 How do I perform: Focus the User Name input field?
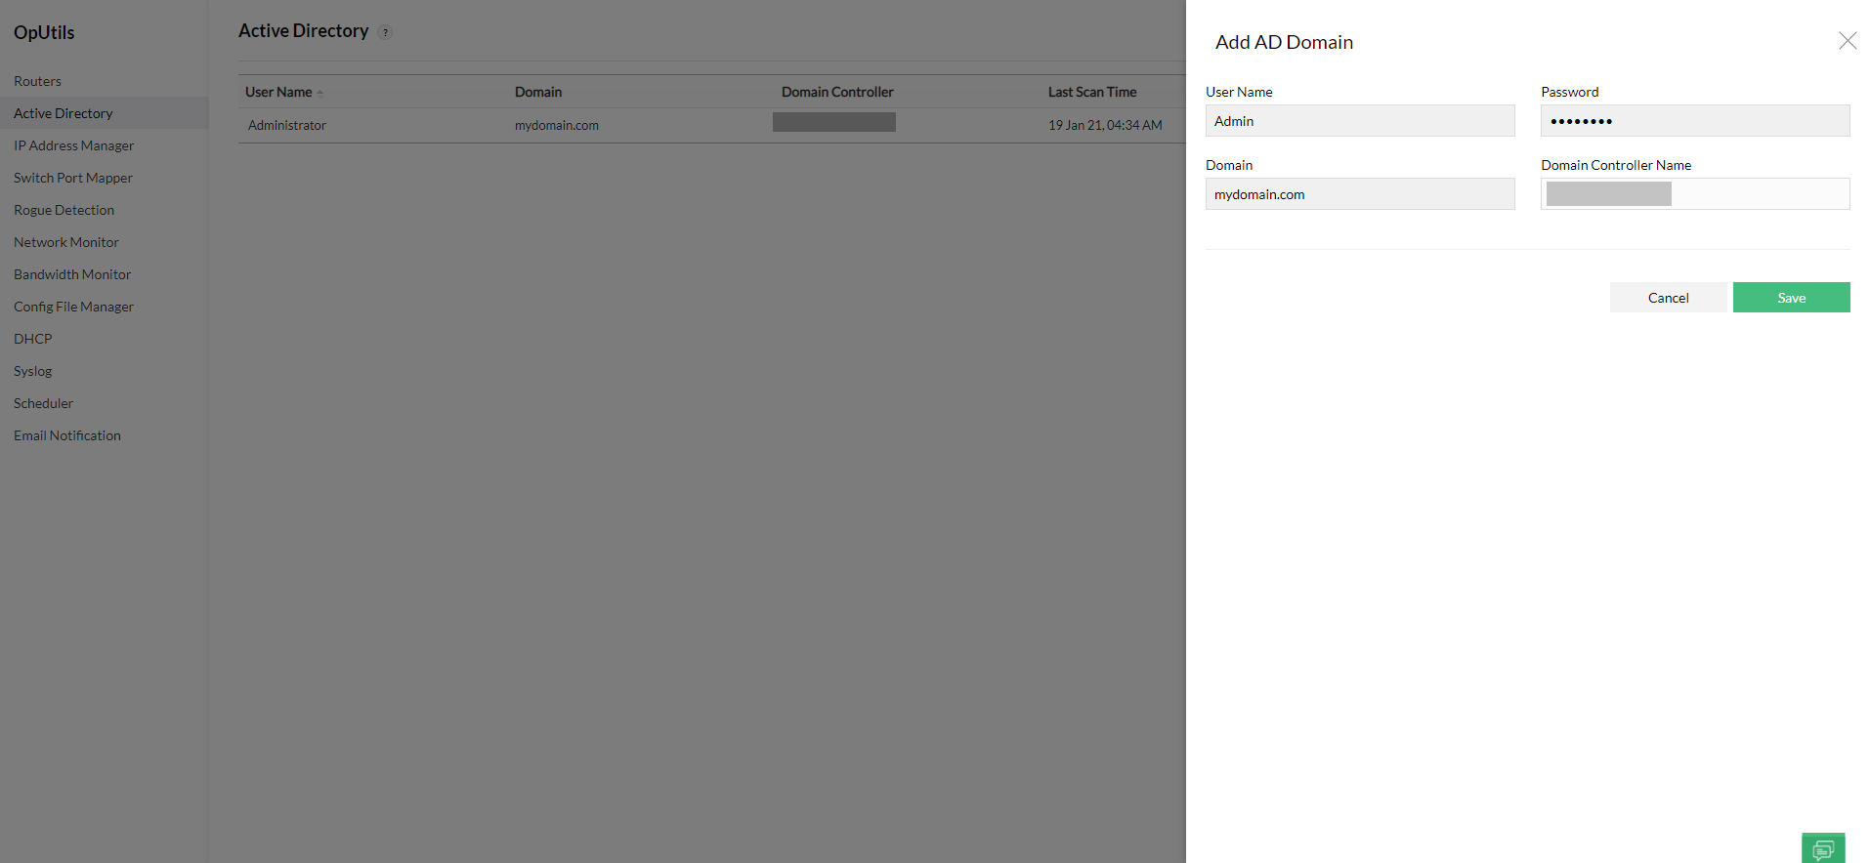1360,121
